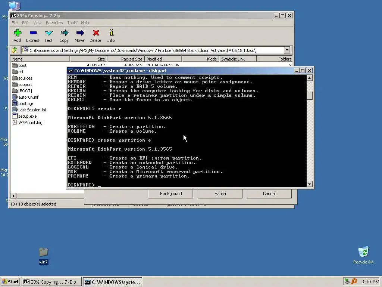
Task: Select the efi folder icon
Action: pyautogui.click(x=15, y=71)
